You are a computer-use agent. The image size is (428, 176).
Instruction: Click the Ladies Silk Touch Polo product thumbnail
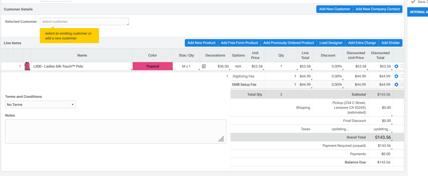click(27, 66)
